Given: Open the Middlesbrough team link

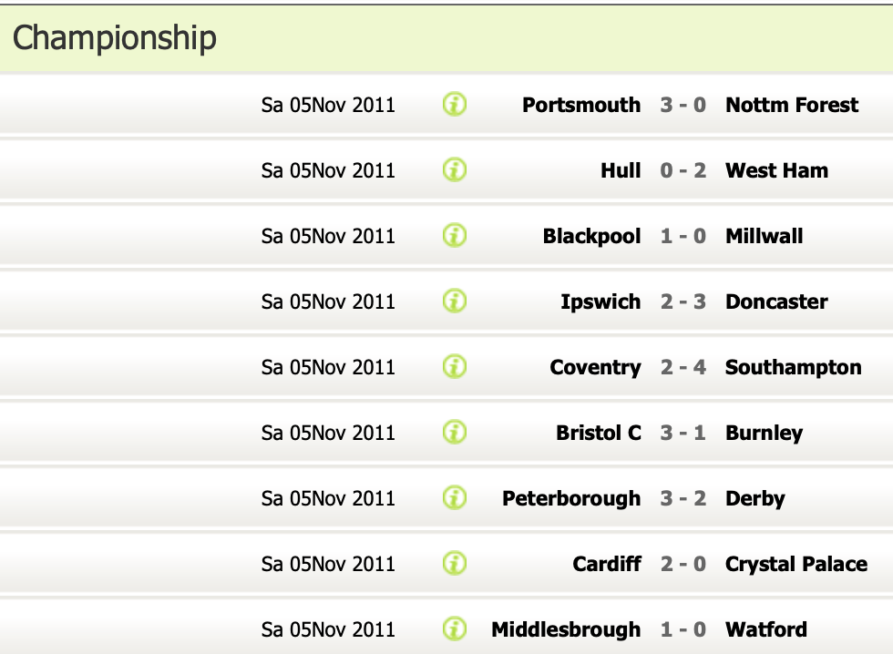Looking at the screenshot, I should click(566, 629).
